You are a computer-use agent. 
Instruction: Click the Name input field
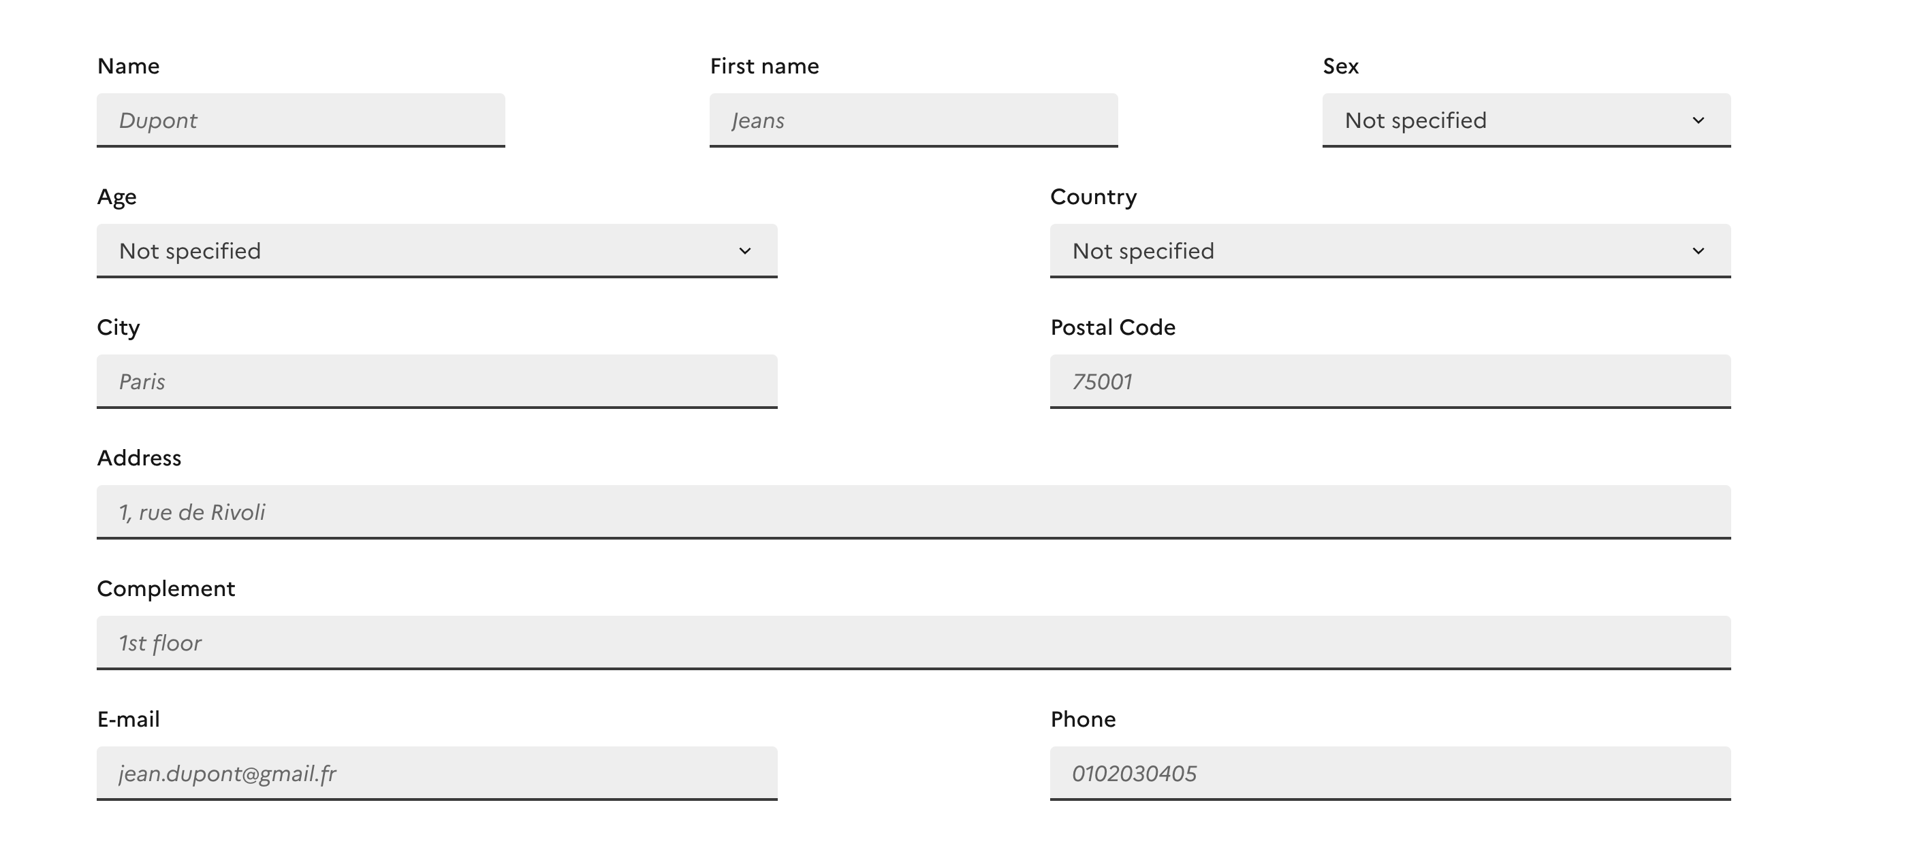point(300,120)
